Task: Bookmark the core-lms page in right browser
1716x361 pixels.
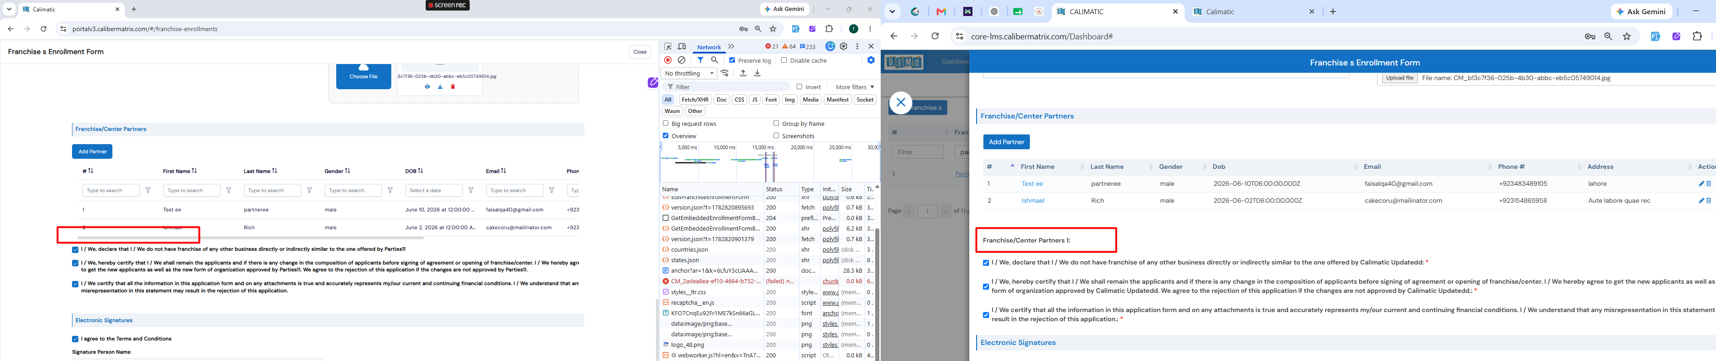Action: click(1627, 37)
